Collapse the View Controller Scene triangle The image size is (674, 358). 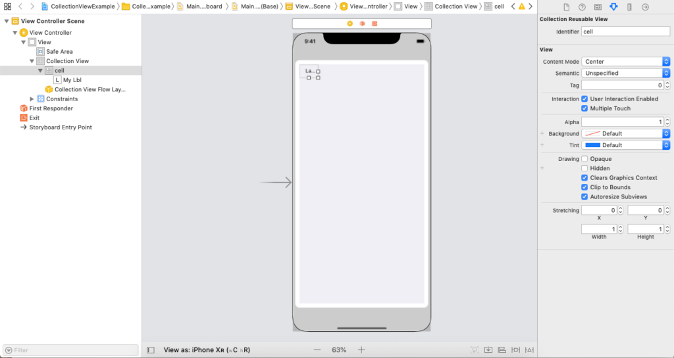pyautogui.click(x=7, y=21)
